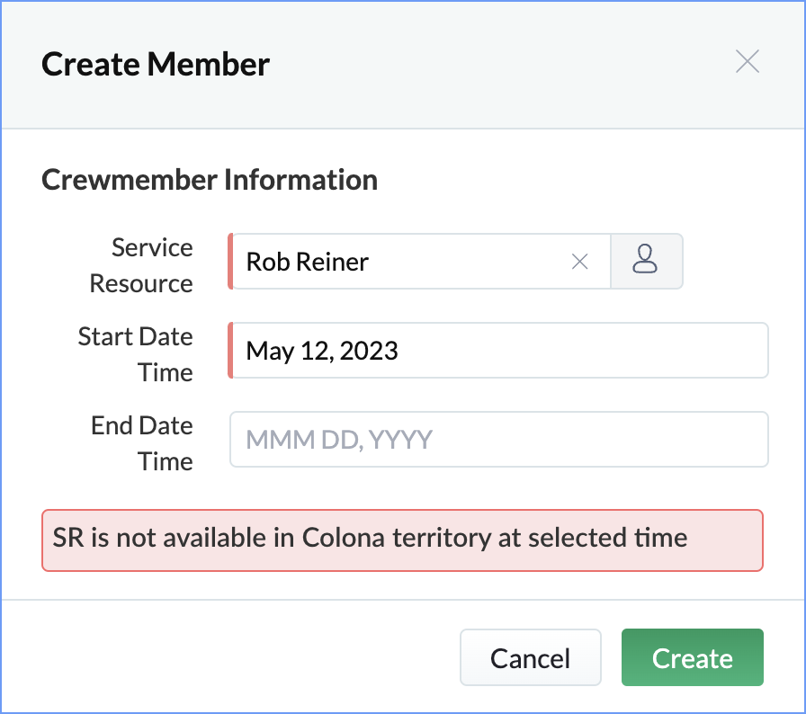Click the "Service Resource" field label
806x714 pixels.
click(x=140, y=265)
